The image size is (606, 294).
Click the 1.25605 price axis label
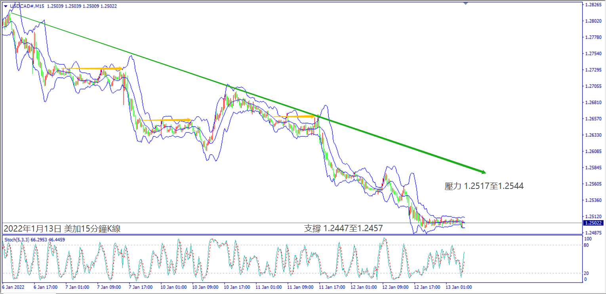pyautogui.click(x=593, y=184)
